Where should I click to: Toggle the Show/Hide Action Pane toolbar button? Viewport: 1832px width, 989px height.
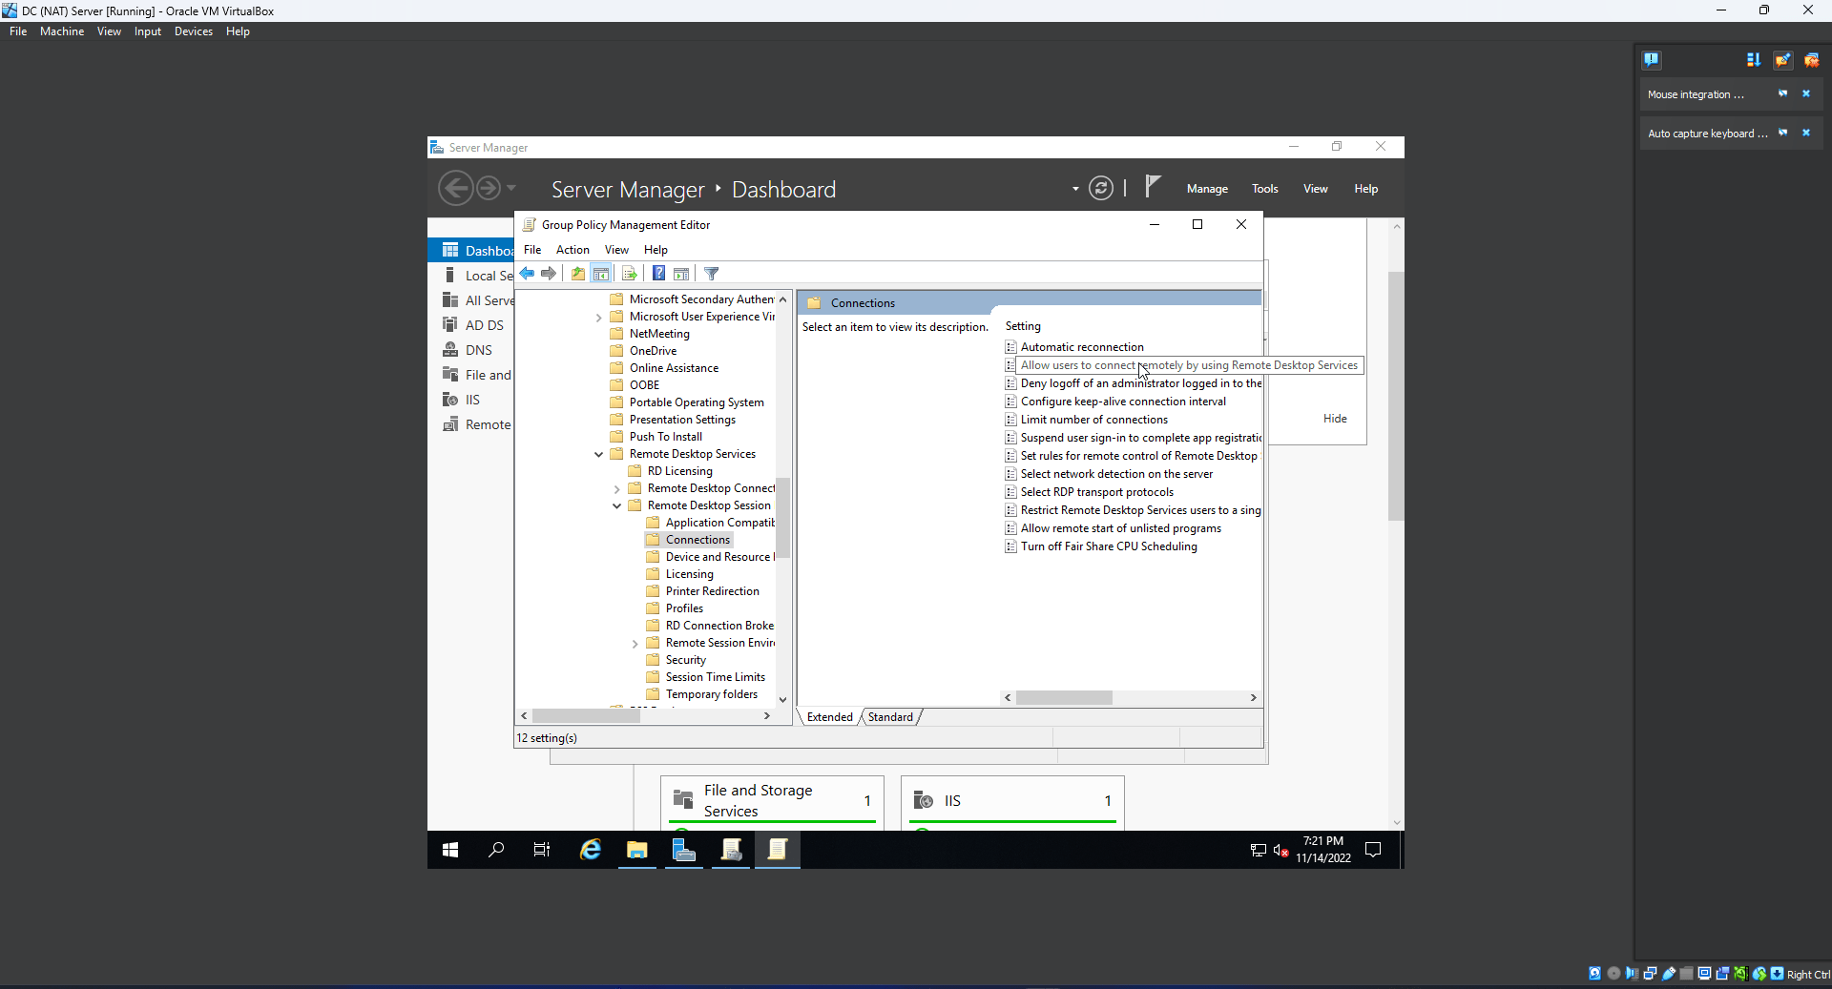681,274
